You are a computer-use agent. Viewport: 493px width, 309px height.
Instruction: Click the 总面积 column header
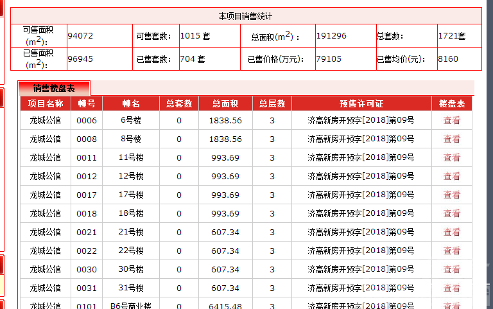click(225, 103)
